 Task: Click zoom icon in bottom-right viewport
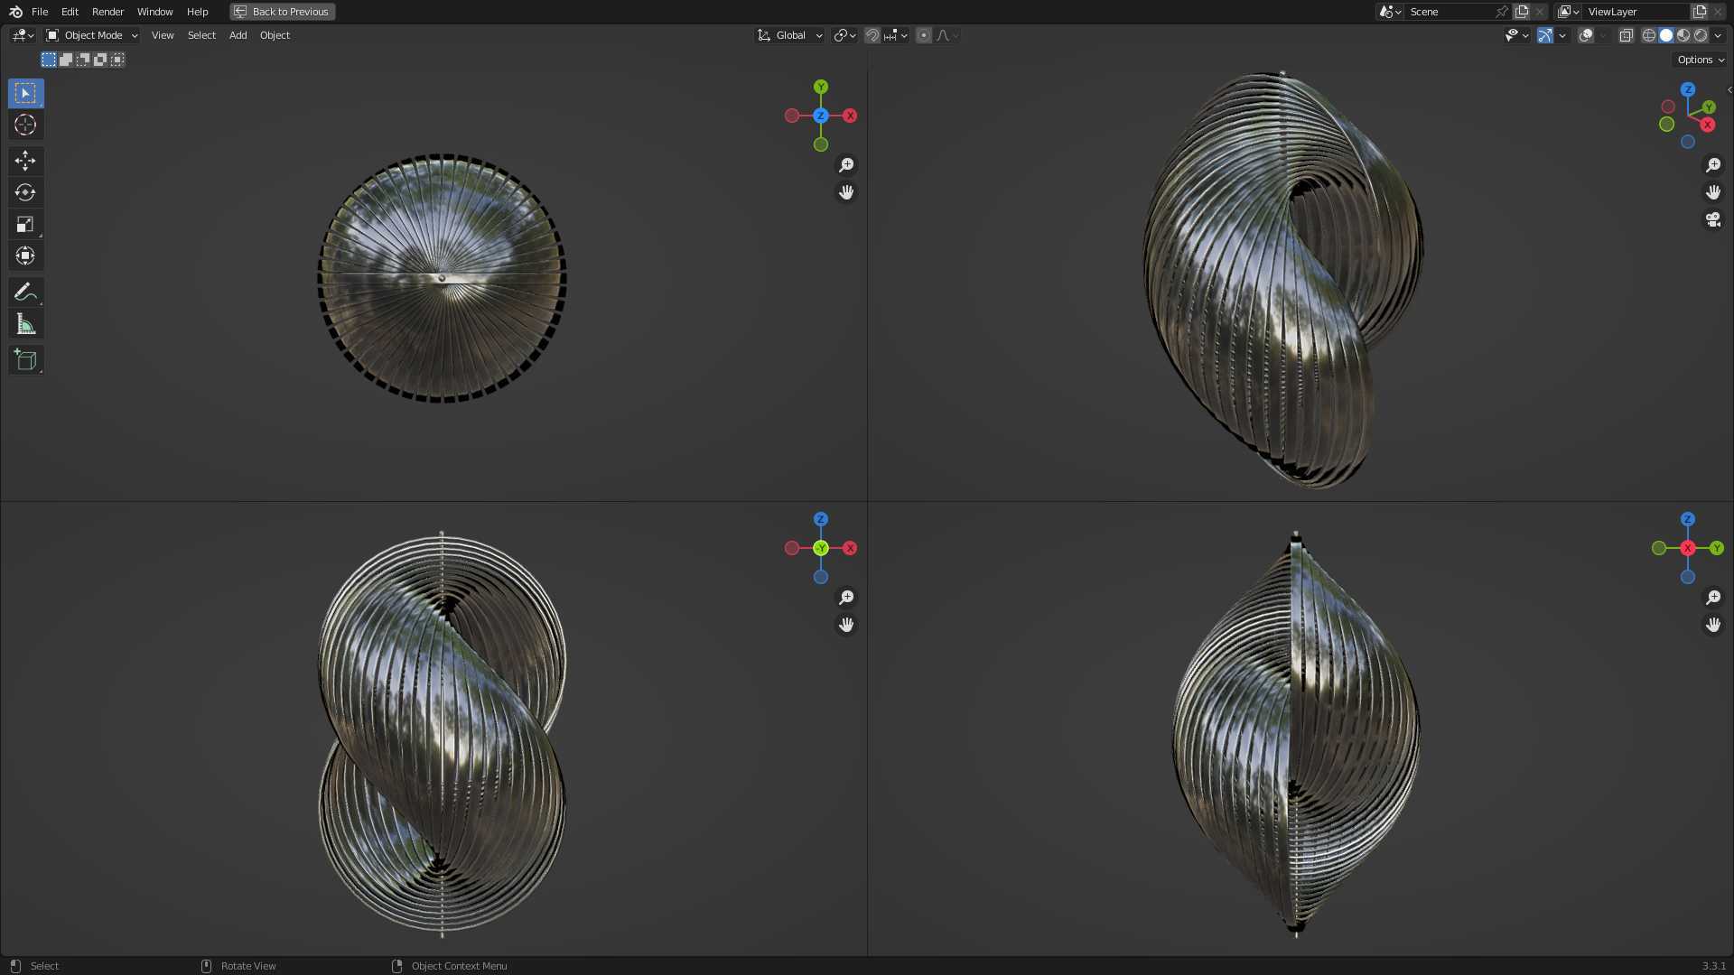click(1713, 598)
